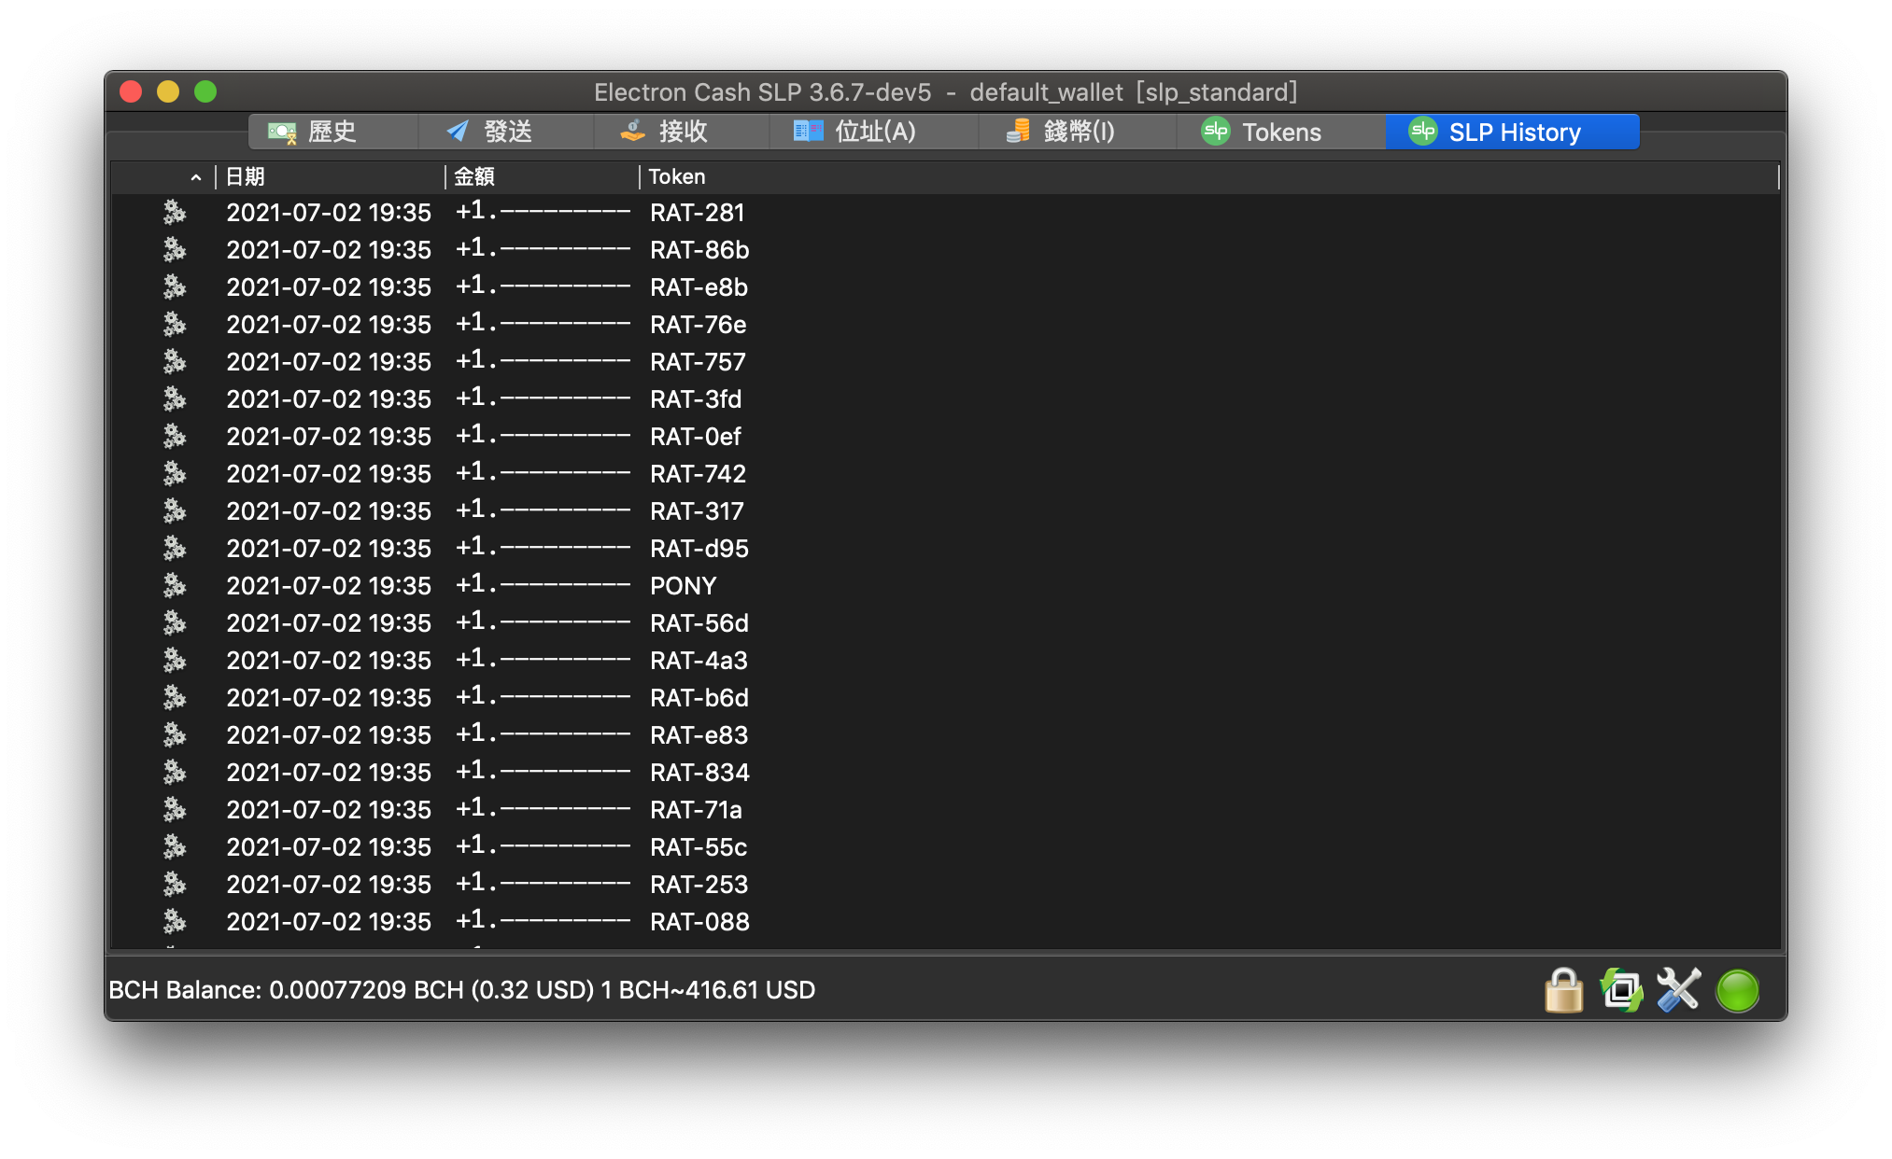
Task: Select the RAT-71a token name
Action: pos(697,810)
